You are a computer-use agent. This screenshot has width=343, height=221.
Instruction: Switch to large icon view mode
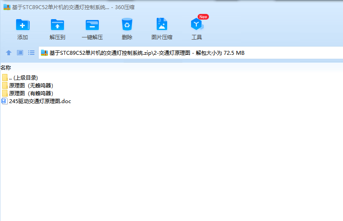(x=20, y=53)
